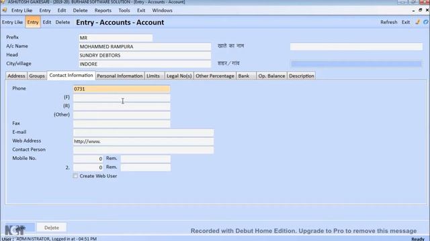This screenshot has height=241, width=430.
Task: Switch to the Description tab
Action: point(302,76)
